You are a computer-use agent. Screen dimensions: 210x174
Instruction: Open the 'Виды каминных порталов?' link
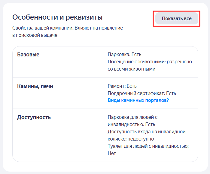[138, 100]
